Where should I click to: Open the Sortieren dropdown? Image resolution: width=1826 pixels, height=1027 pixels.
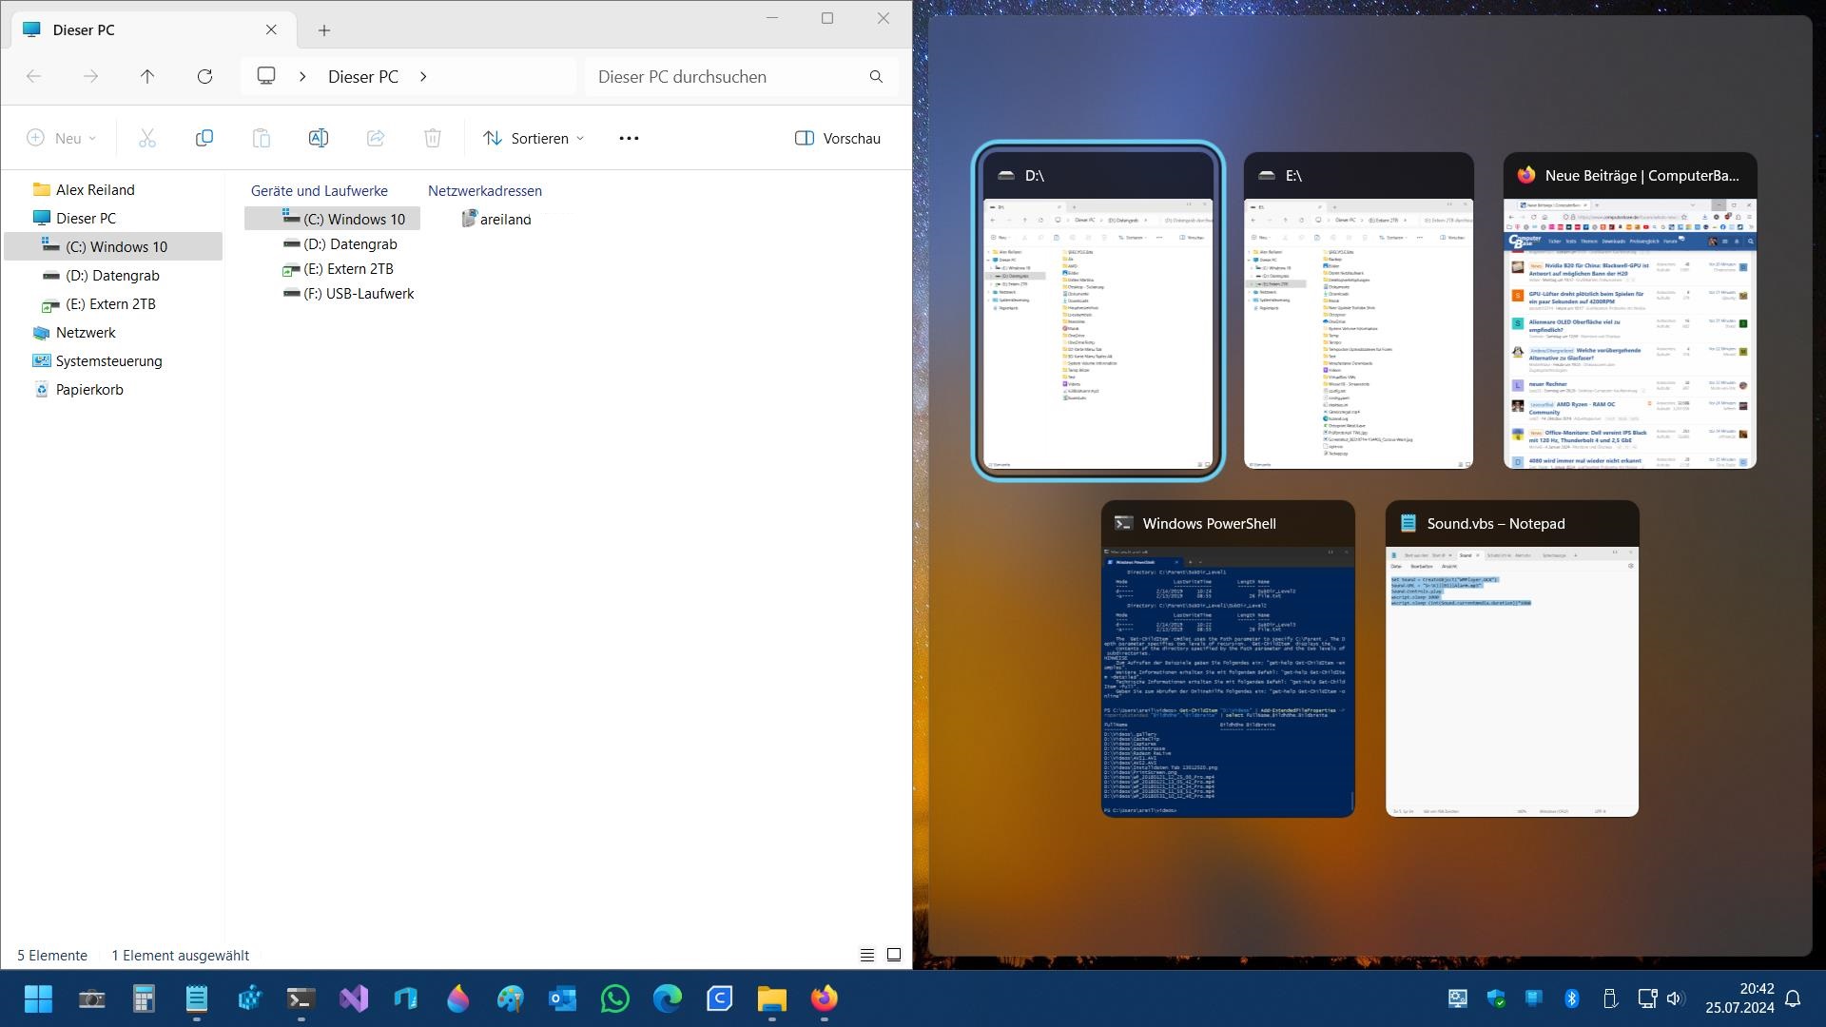(x=533, y=138)
